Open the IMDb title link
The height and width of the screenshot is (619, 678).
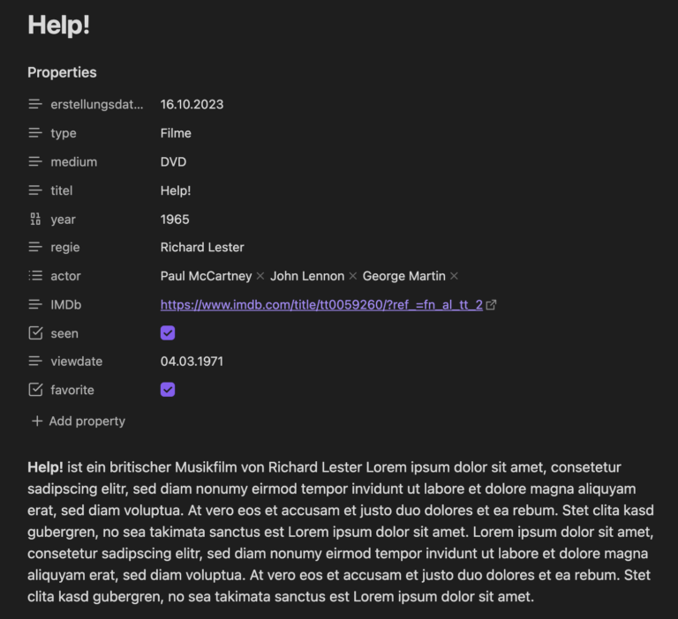pyautogui.click(x=321, y=305)
